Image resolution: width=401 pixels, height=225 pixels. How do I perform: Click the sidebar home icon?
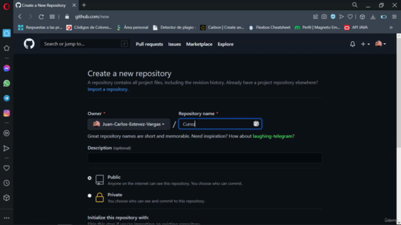7,33
